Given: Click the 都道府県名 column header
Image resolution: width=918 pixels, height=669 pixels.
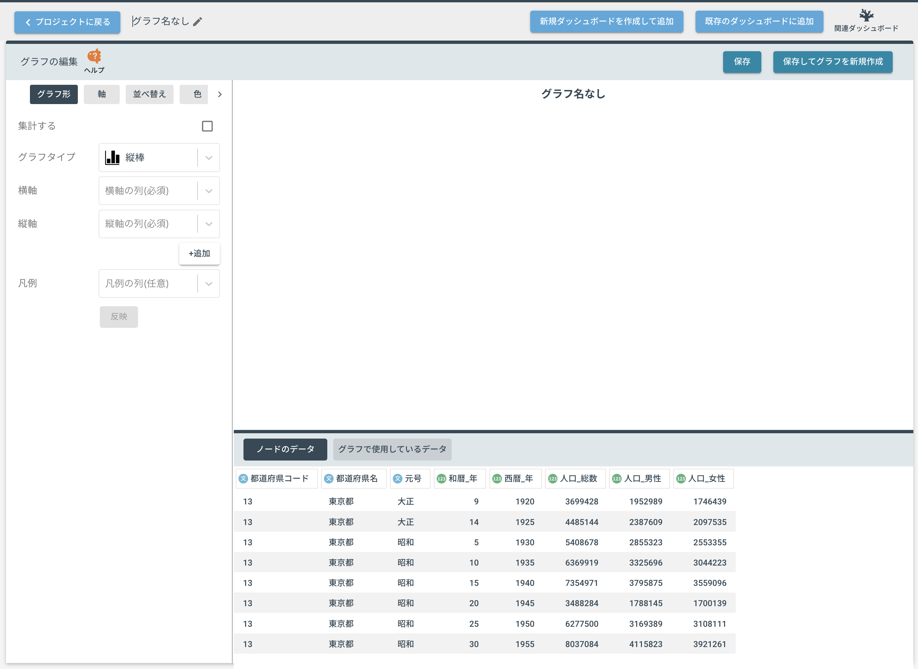Looking at the screenshot, I should [354, 479].
